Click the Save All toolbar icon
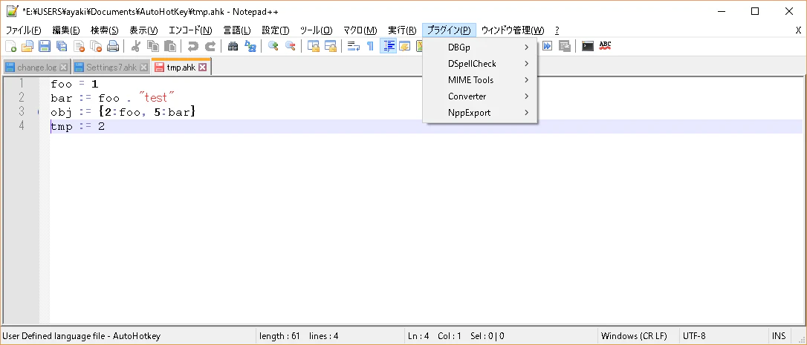Viewport: 807px width, 345px height. pyautogui.click(x=62, y=46)
